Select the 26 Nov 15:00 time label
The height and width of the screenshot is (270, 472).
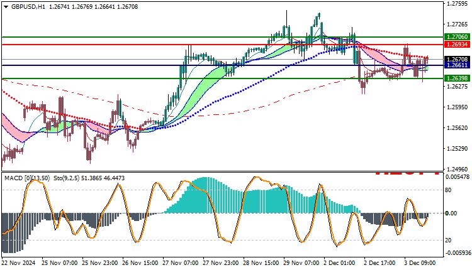click(140, 263)
